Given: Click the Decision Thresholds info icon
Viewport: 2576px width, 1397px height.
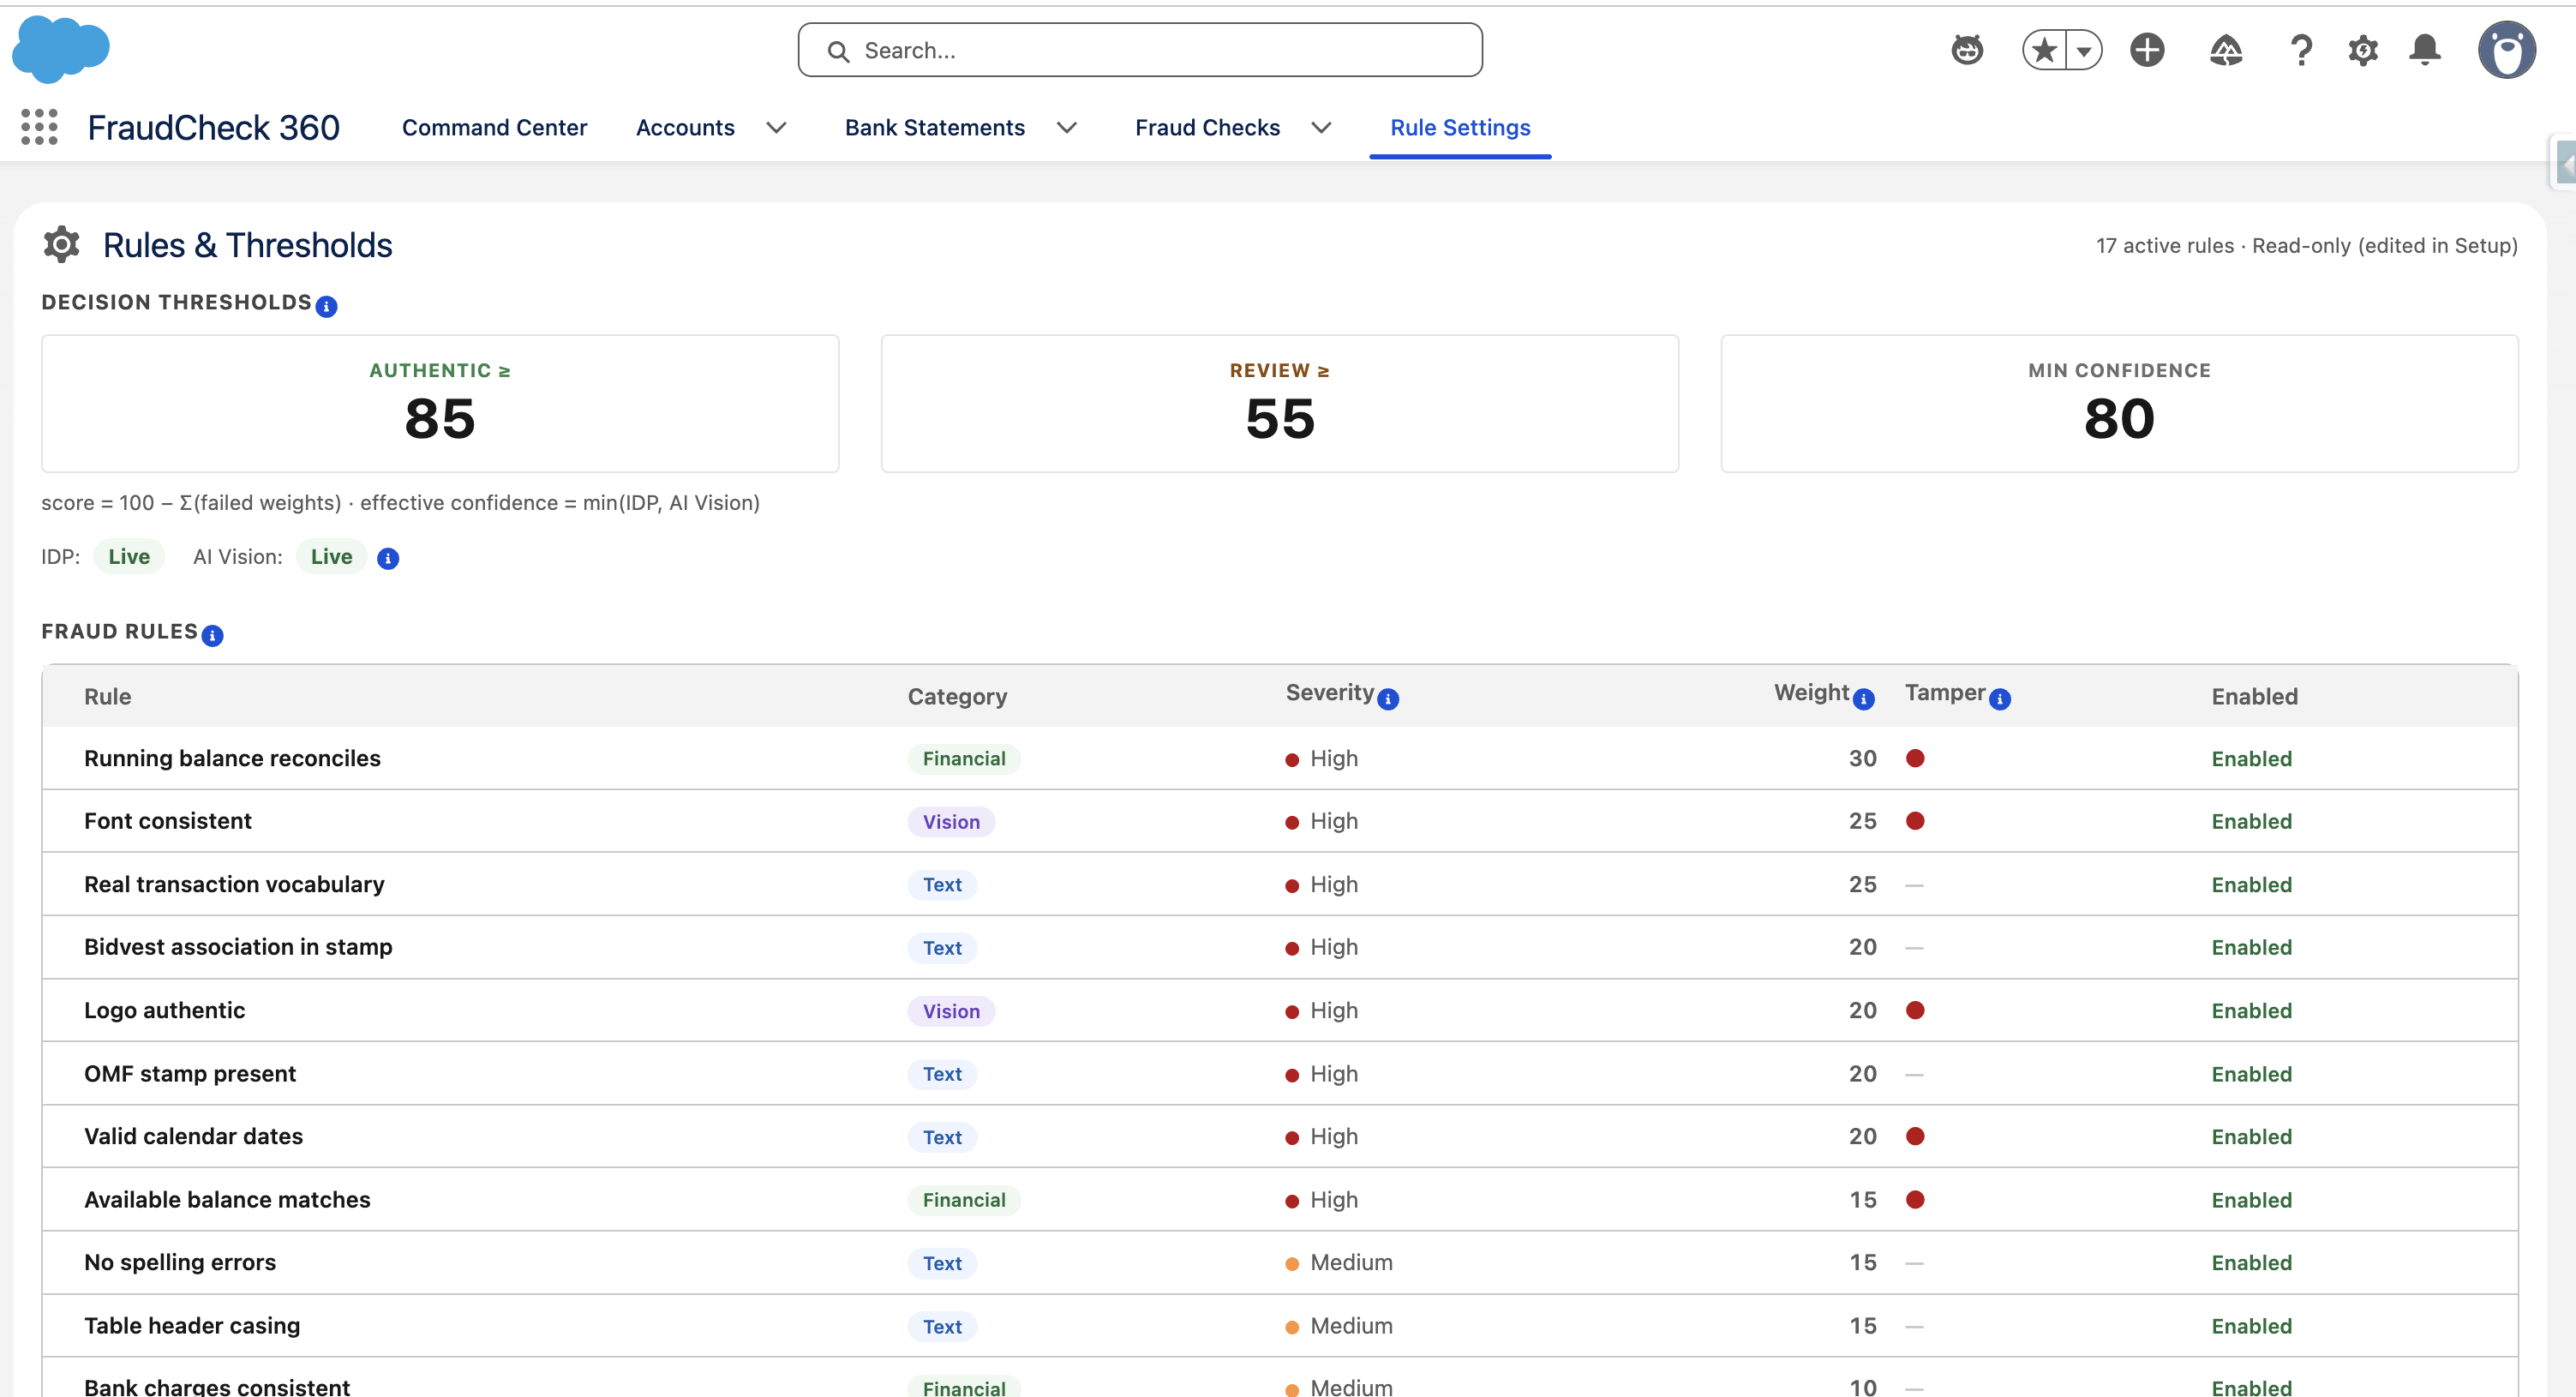Looking at the screenshot, I should pyautogui.click(x=326, y=306).
